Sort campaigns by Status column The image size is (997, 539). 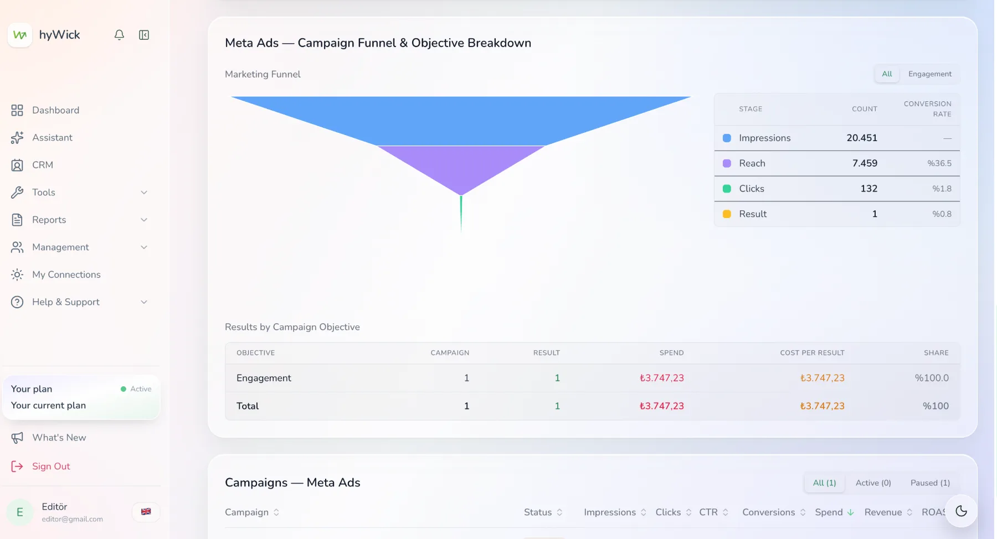543,512
